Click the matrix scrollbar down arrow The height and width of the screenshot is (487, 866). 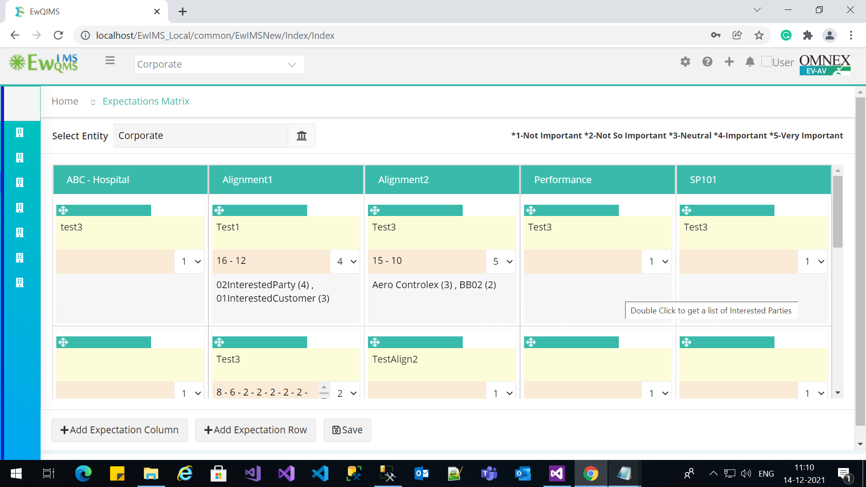838,393
